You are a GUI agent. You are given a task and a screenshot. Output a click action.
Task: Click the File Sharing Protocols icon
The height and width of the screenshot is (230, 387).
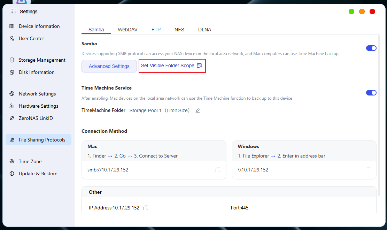point(12,140)
